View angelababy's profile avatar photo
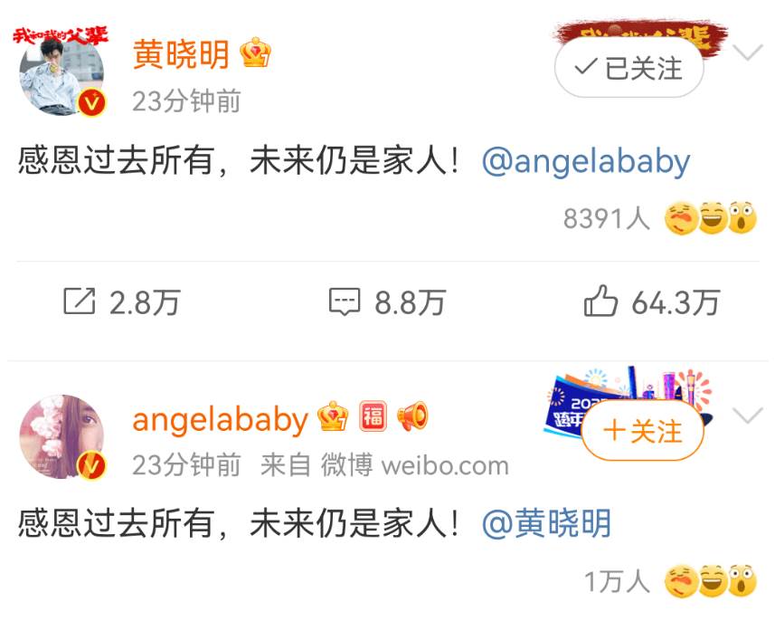The height and width of the screenshot is (621, 775). pyautogui.click(x=61, y=436)
